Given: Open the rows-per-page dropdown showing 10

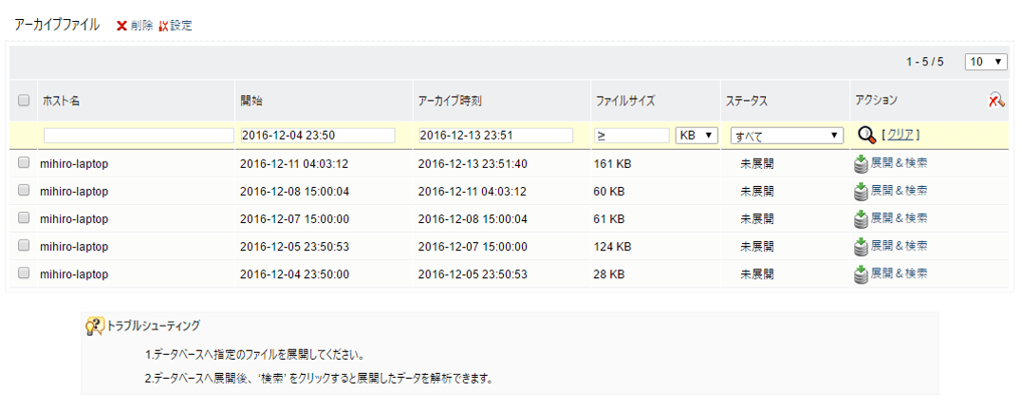Looking at the screenshot, I should [x=986, y=62].
